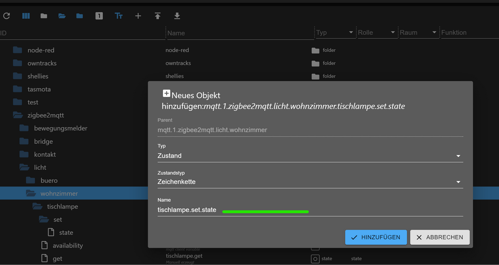Click the download objects arrow icon
The image size is (499, 265).
(x=177, y=16)
